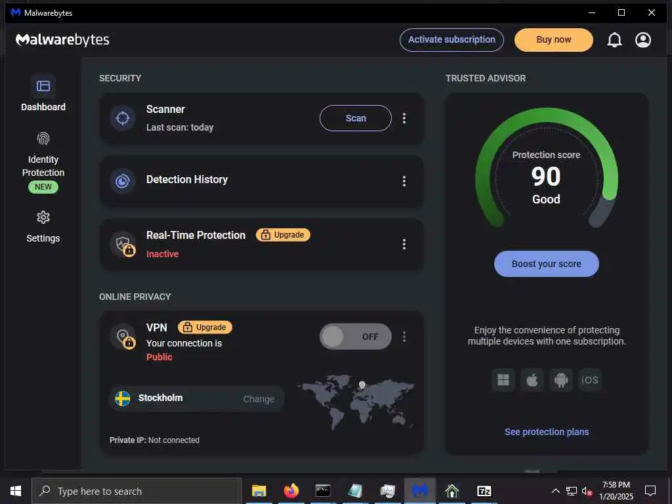This screenshot has width=672, height=504.
Task: Open the green house taskbar app
Action: point(451,491)
